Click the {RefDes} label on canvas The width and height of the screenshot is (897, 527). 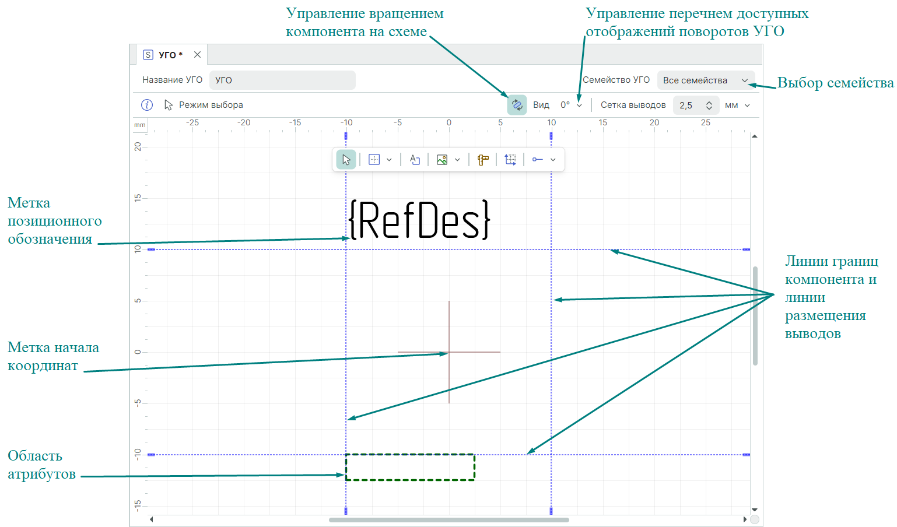(419, 220)
